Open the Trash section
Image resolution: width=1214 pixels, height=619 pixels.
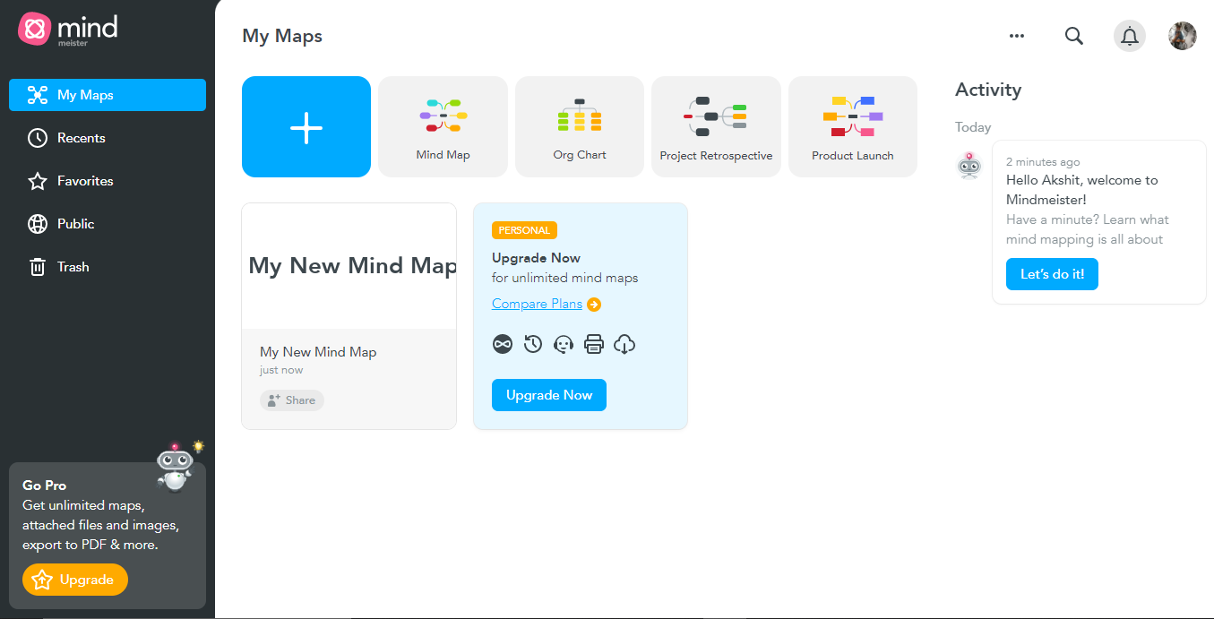pos(108,267)
